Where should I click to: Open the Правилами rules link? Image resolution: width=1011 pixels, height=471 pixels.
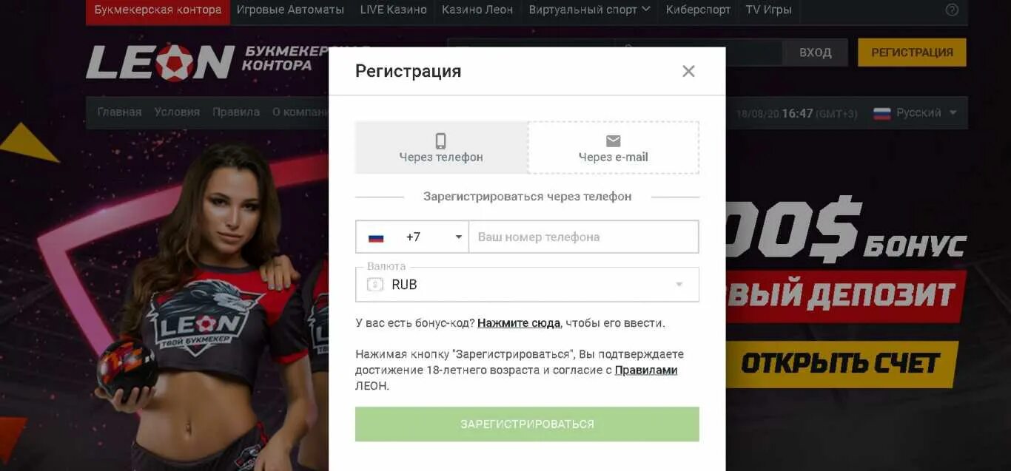tap(646, 370)
